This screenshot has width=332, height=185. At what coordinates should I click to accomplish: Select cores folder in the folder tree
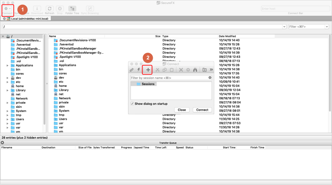[20, 74]
